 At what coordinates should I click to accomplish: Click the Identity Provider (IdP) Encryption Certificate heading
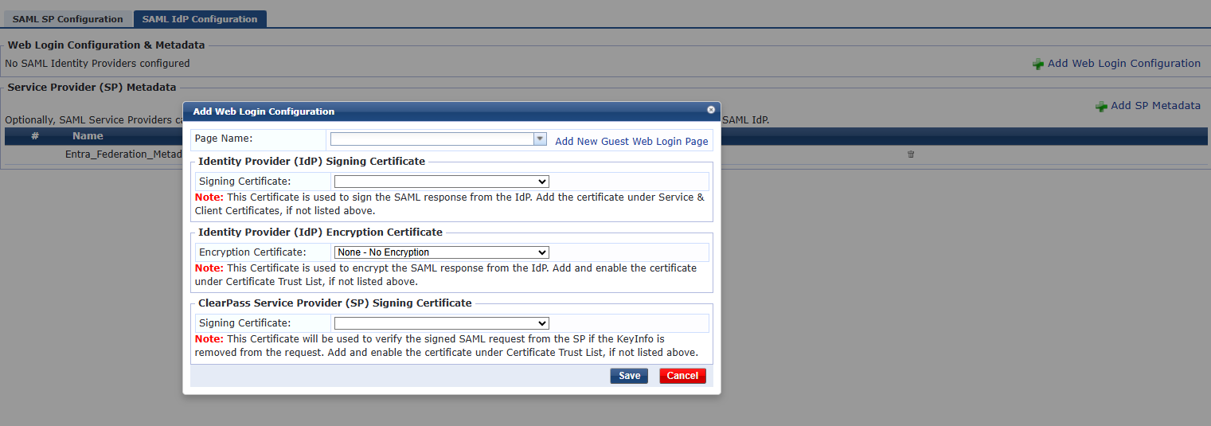click(x=320, y=233)
